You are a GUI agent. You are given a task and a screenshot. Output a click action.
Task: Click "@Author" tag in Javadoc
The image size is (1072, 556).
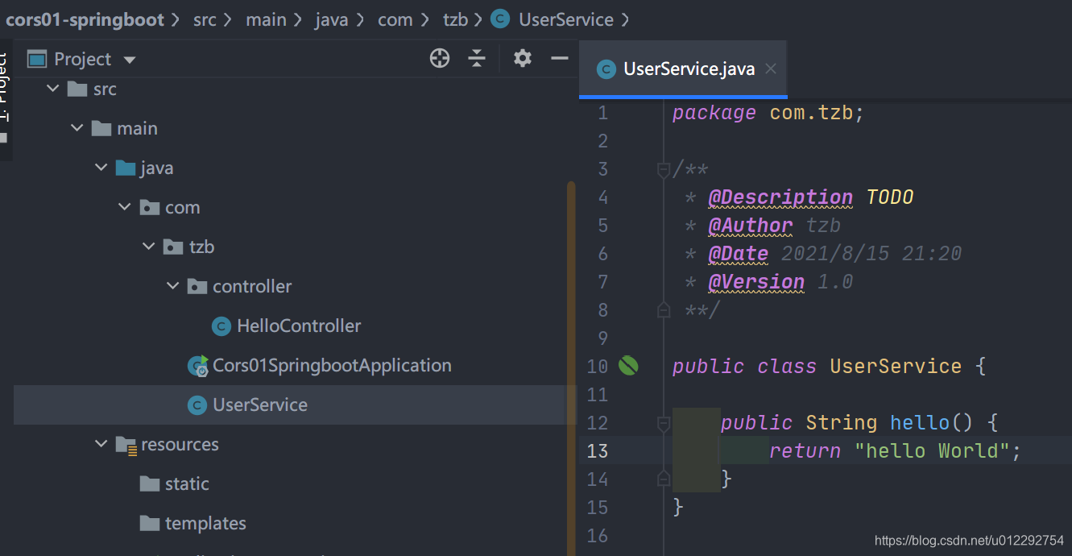tap(751, 226)
